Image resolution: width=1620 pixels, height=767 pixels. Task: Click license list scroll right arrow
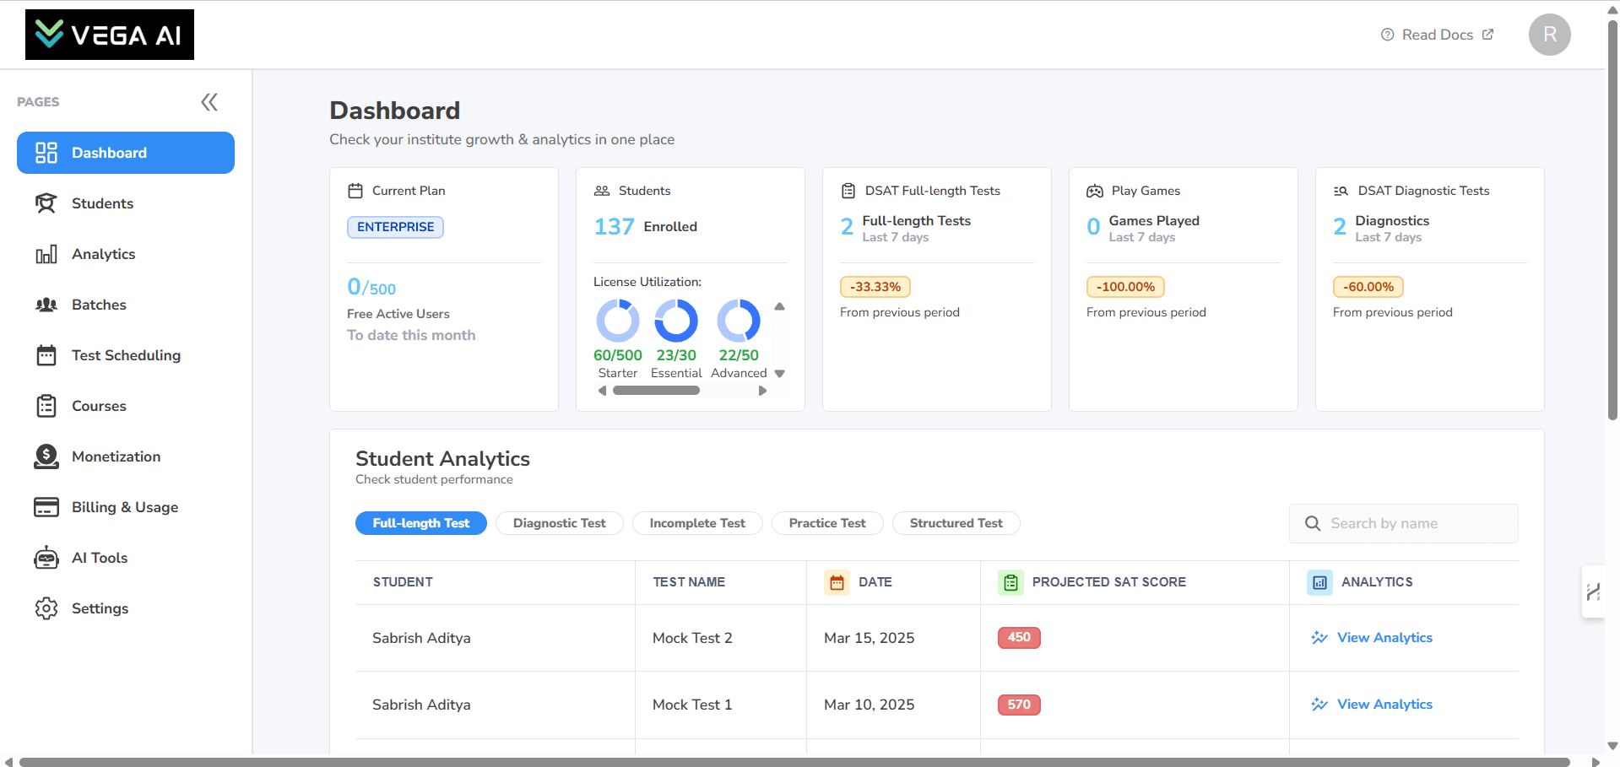pyautogui.click(x=762, y=391)
